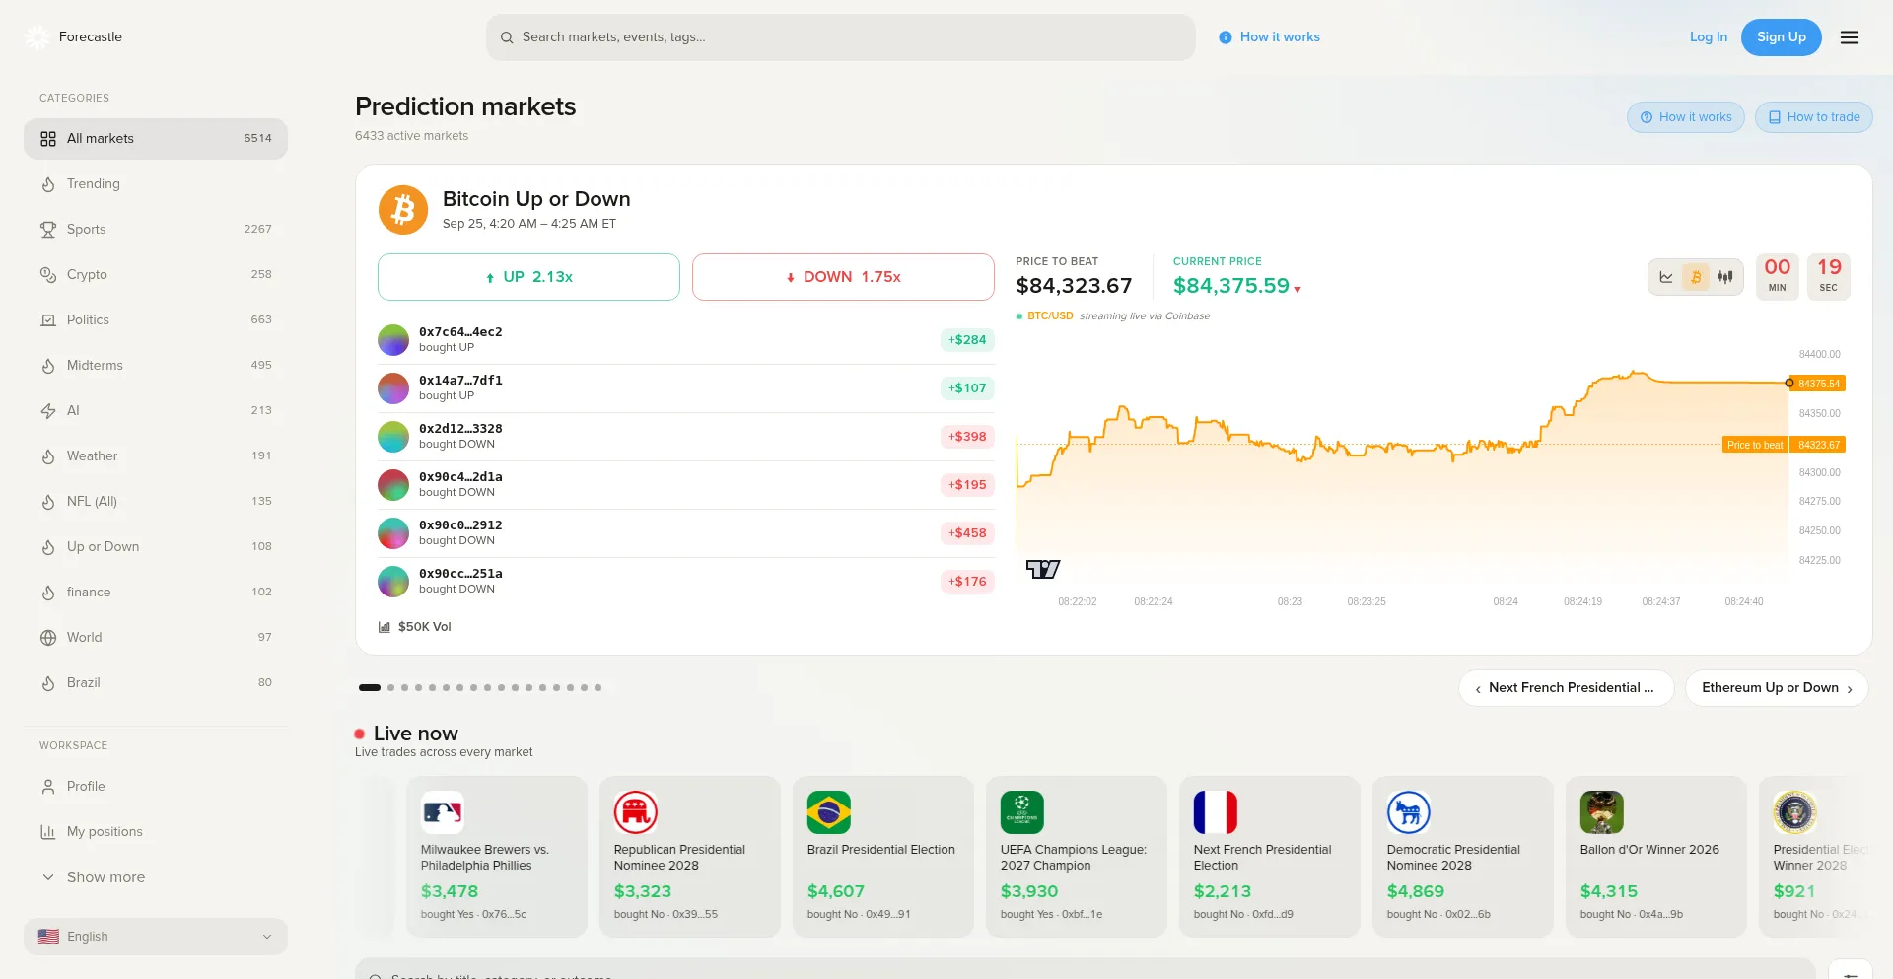Click the bar chart icon beside $50K Vol

point(385,627)
